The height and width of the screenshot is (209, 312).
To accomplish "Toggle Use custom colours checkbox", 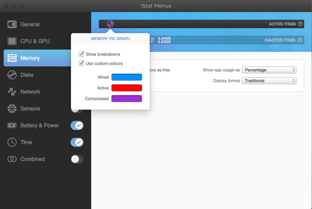I will tap(81, 64).
